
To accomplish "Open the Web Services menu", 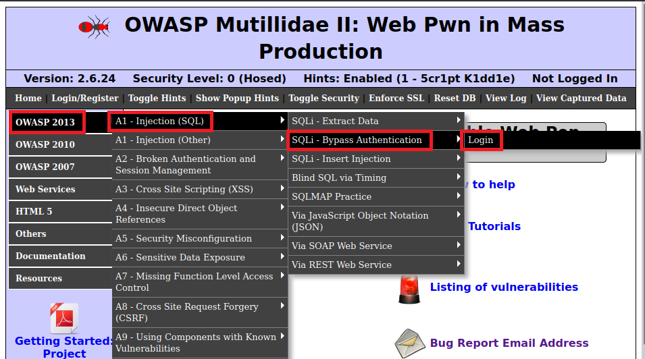I will coord(61,189).
